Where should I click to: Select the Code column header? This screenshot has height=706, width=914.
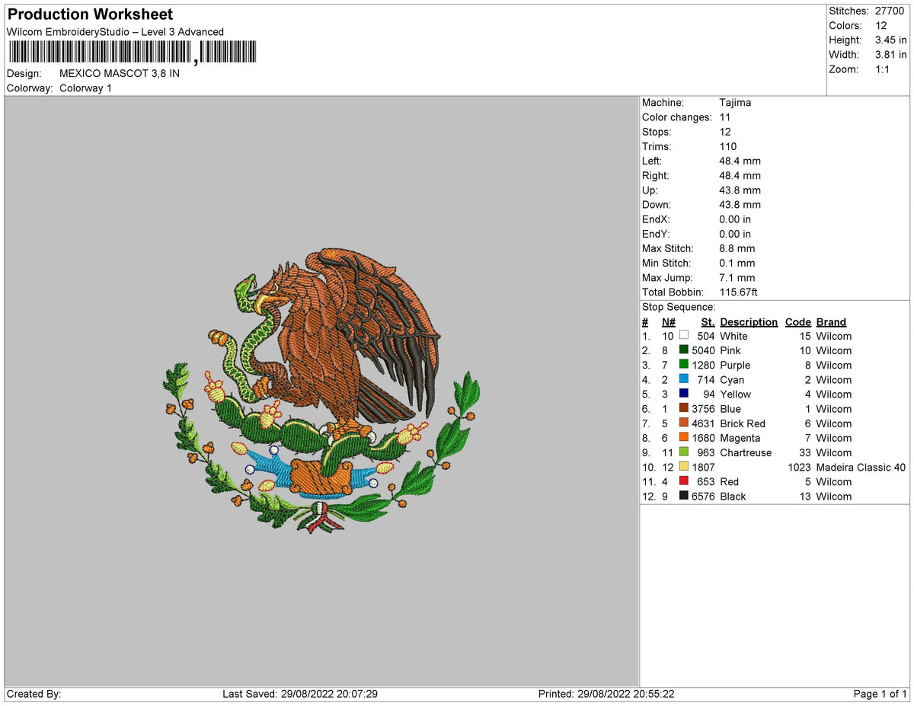(797, 321)
